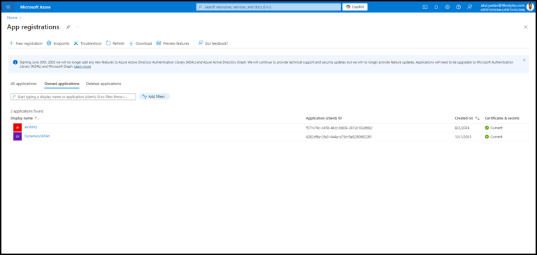This screenshot has height=255, width=537.
Task: Click Add filters
Action: pyautogui.click(x=155, y=97)
